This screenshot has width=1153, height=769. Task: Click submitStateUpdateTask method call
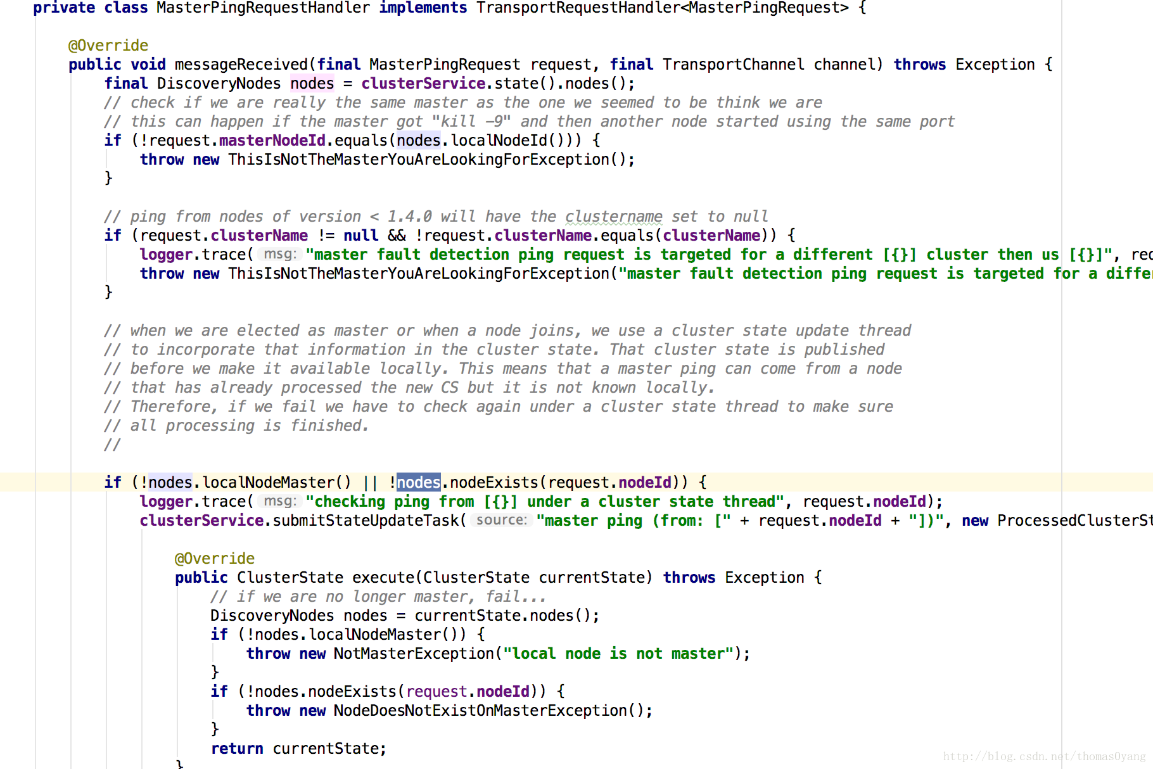click(x=366, y=521)
